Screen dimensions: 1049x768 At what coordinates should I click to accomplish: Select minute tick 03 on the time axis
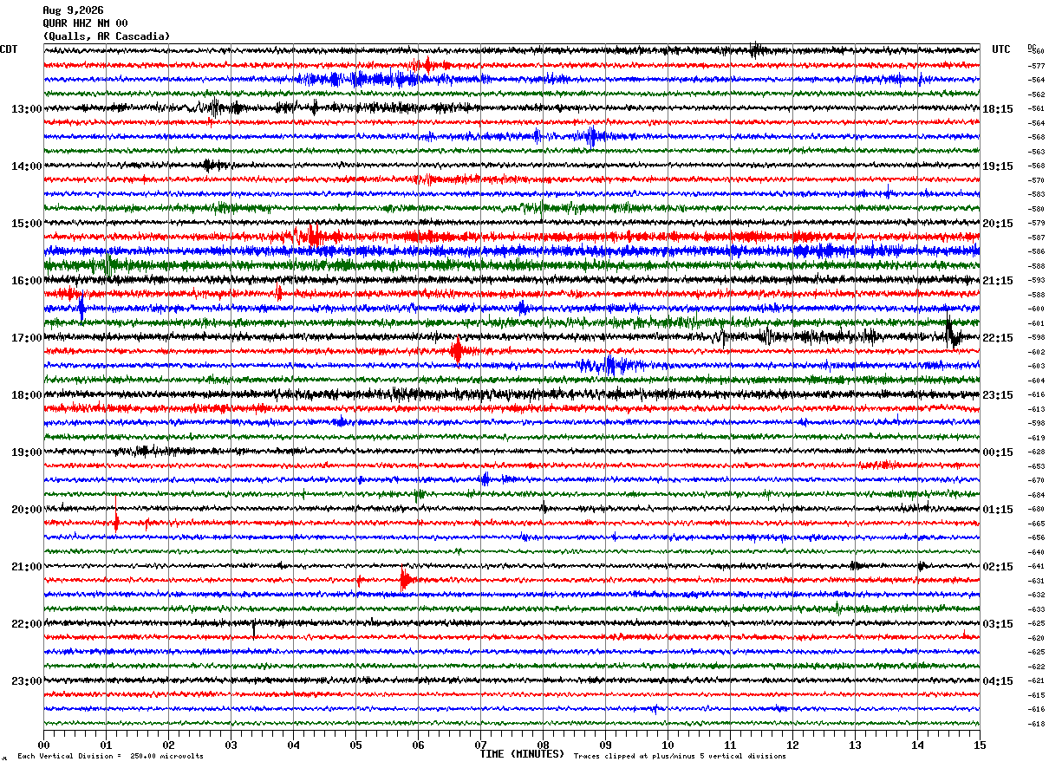[x=231, y=745]
